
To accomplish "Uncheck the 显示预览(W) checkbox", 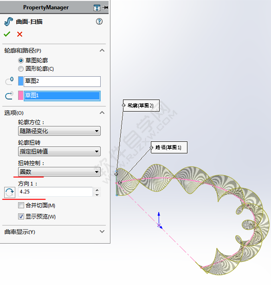I will [21, 217].
